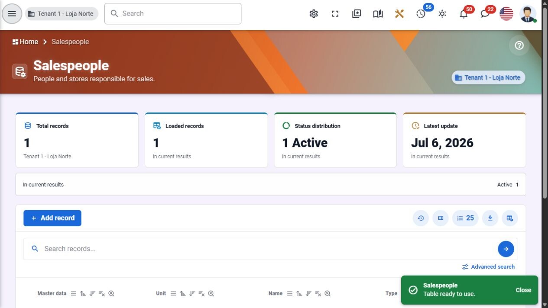Open the hamburger navigation menu
The image size is (548, 308).
pos(12,14)
